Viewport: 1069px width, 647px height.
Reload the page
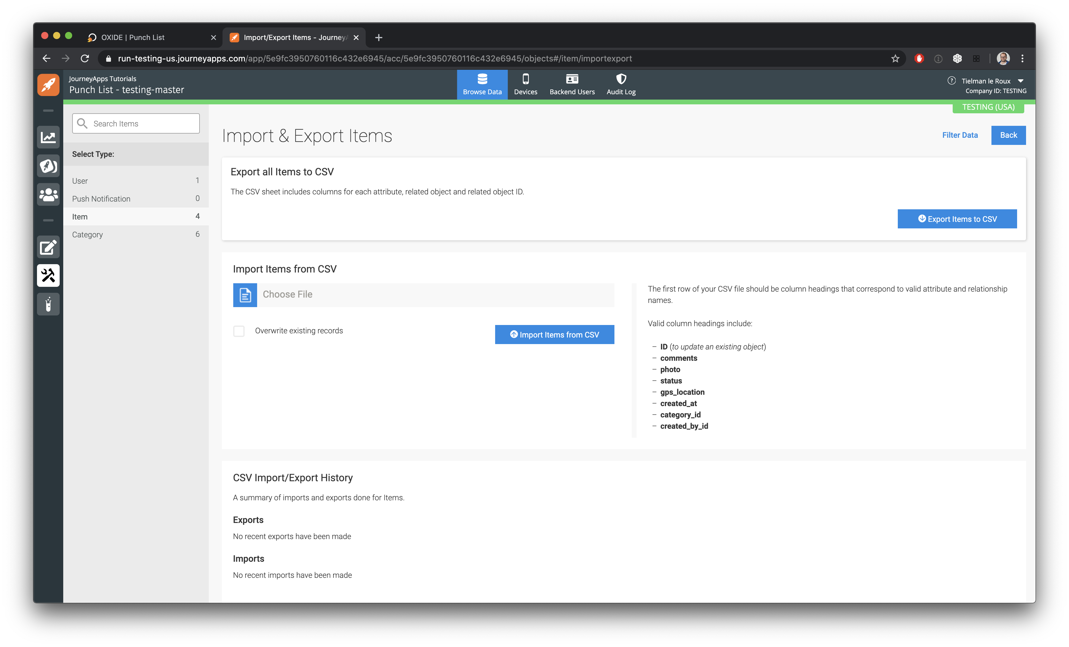click(x=85, y=58)
